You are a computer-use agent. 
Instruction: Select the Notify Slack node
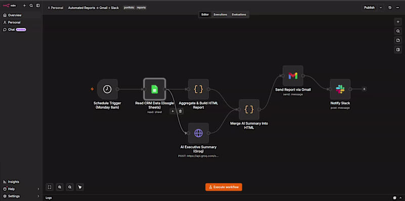tap(340, 89)
